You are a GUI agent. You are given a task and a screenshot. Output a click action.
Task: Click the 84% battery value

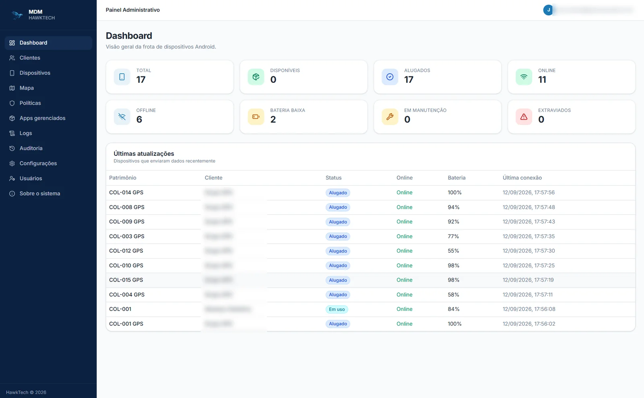[x=453, y=309]
